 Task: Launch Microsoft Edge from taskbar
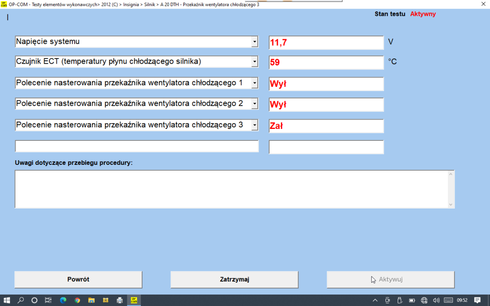(x=63, y=300)
